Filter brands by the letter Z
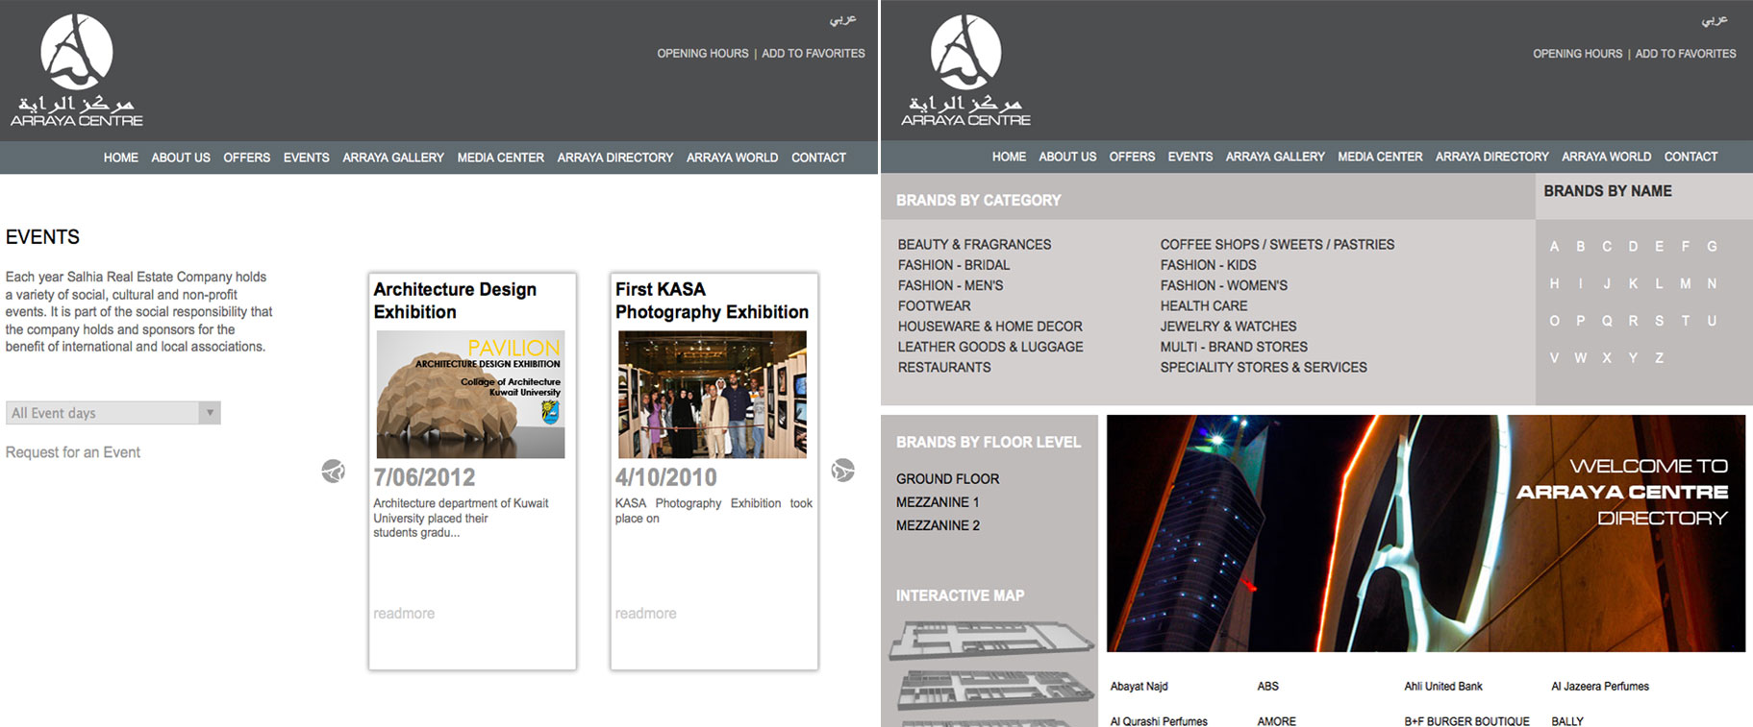 point(1659,358)
